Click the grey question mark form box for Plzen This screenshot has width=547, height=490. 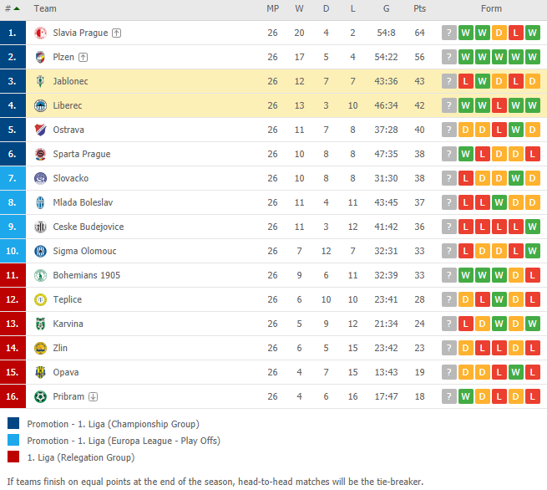tap(449, 57)
